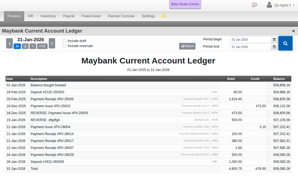Viewport: 298px width, 181px height.
Task: Open Payment Issue #PV-25003 entry
Action: [x=50, y=106]
